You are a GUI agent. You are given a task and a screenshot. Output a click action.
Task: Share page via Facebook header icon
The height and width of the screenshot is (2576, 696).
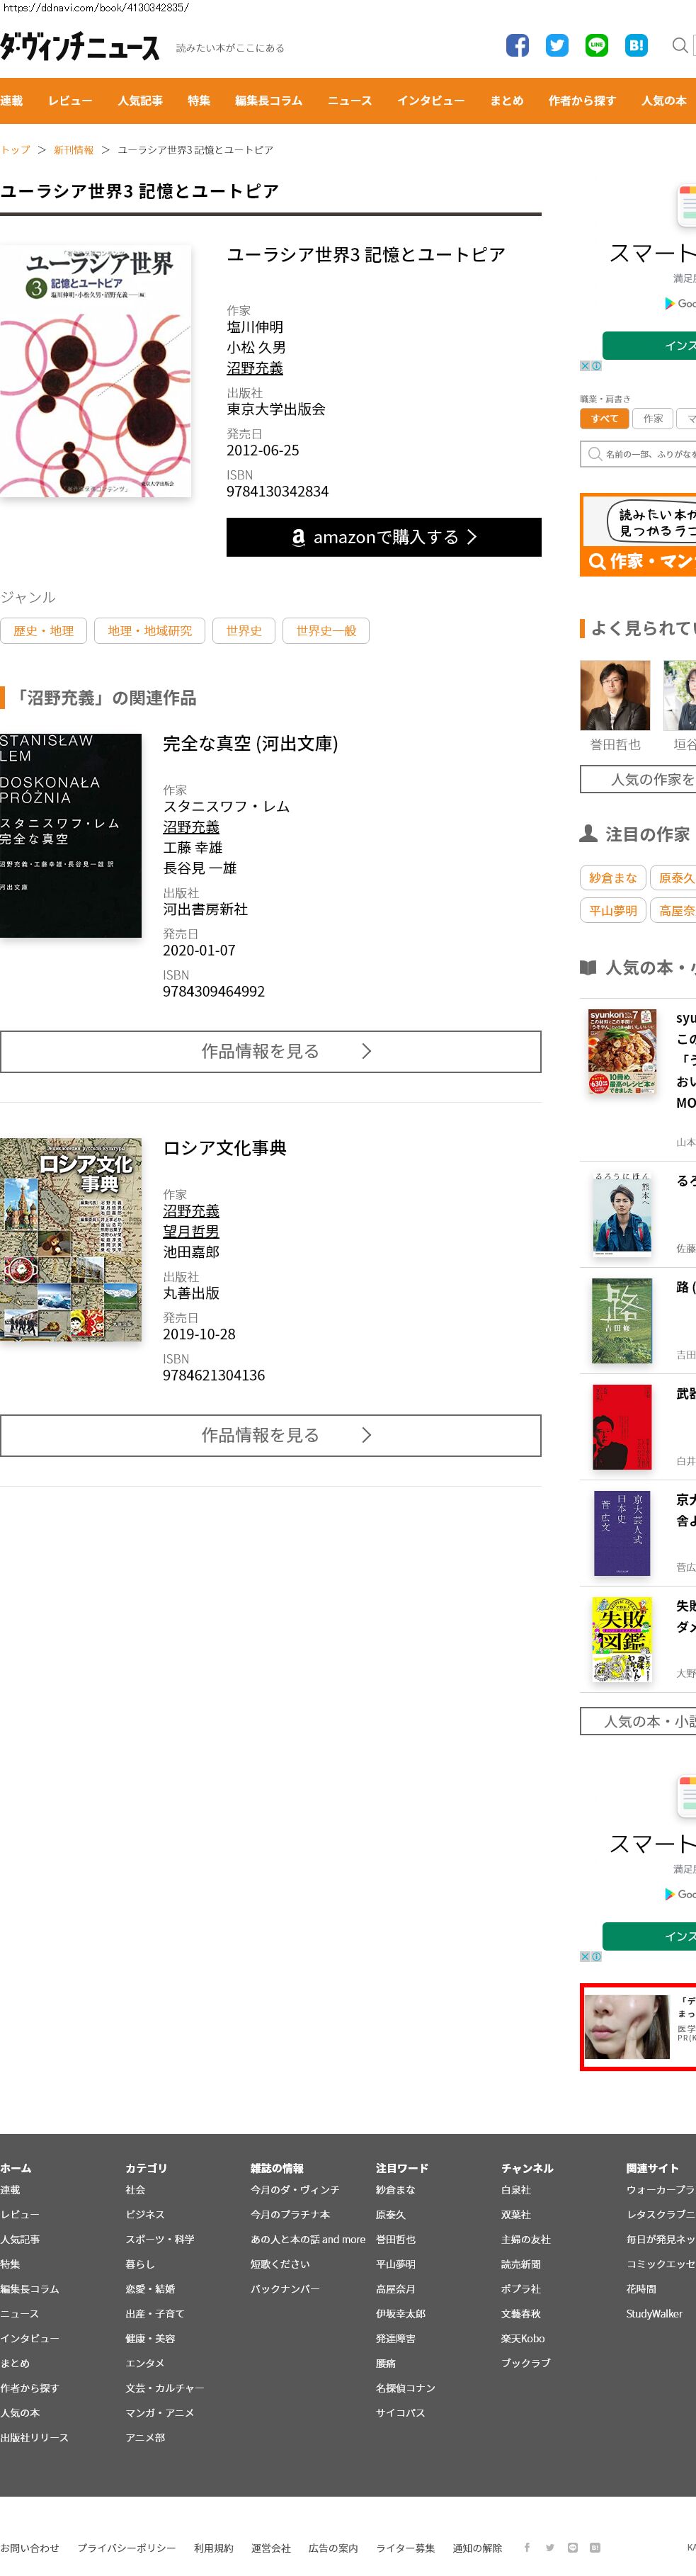tap(517, 45)
